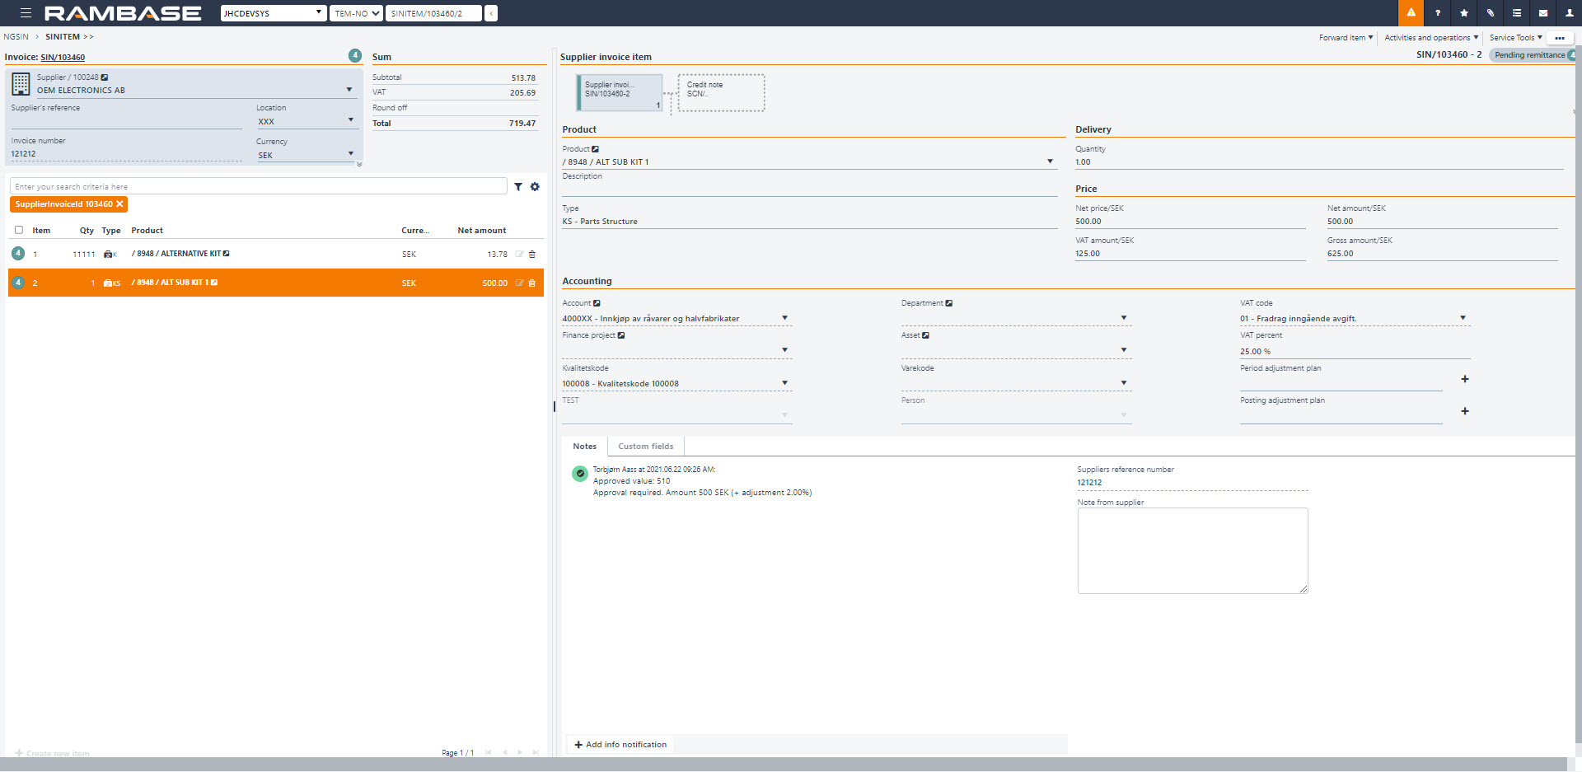Open the Varekode dropdown

pos(1124,383)
